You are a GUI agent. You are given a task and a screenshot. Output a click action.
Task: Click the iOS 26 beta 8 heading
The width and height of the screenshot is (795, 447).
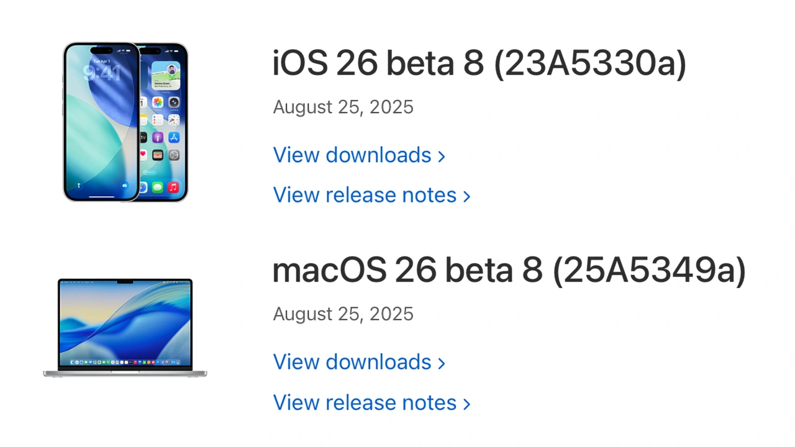[479, 65]
